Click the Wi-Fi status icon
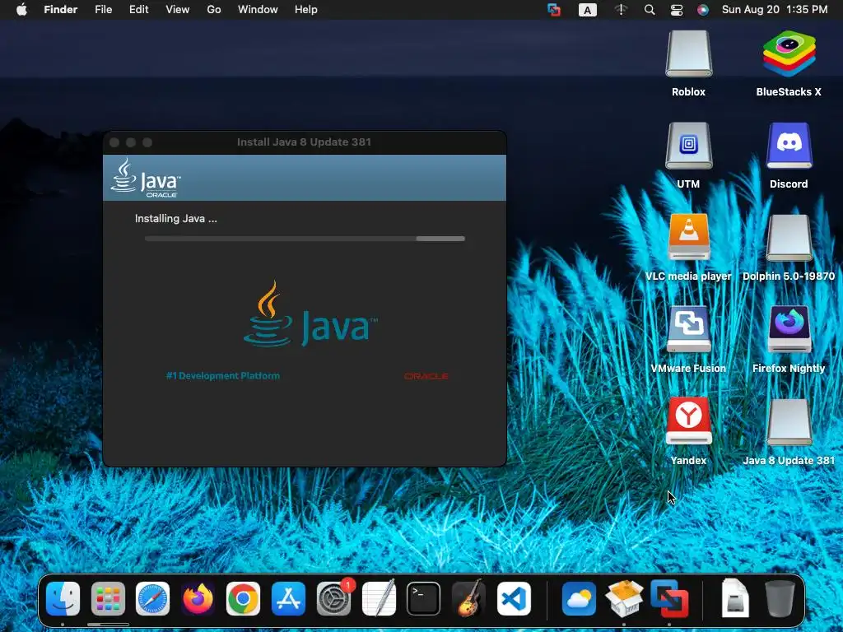This screenshot has height=632, width=843. 621,10
